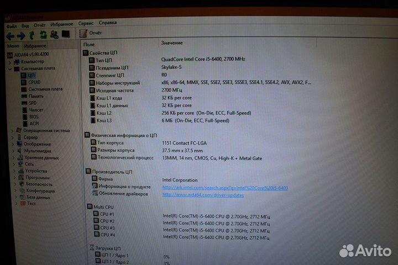Select the Кэш L3 row

click(x=160, y=121)
